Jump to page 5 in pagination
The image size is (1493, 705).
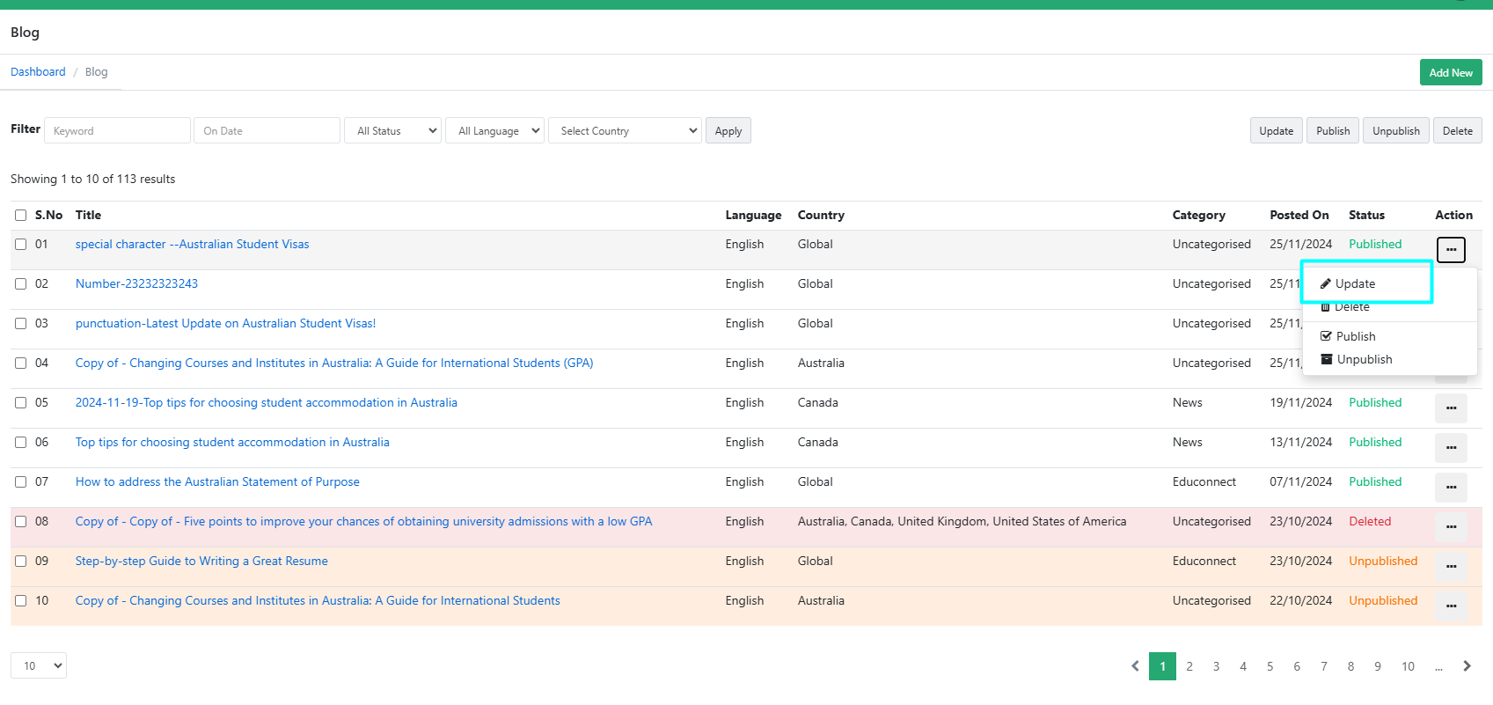[1270, 666]
